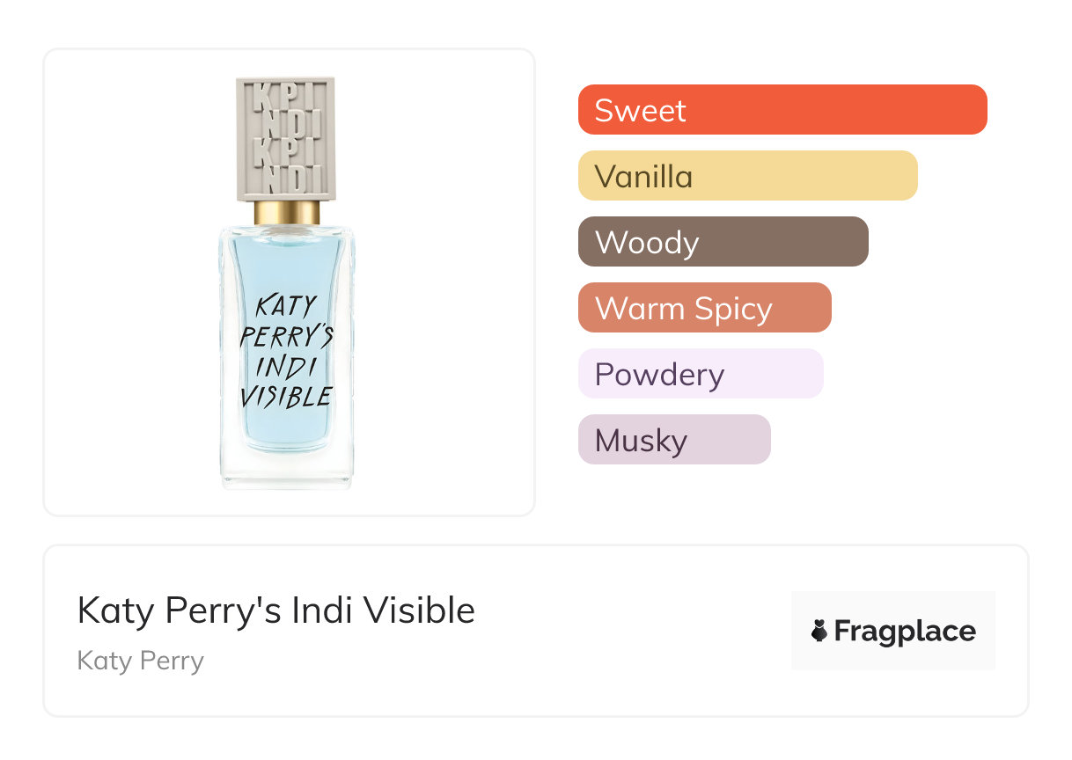Click the clear glass bottle base
This screenshot has width=1072, height=760.
click(x=287, y=471)
